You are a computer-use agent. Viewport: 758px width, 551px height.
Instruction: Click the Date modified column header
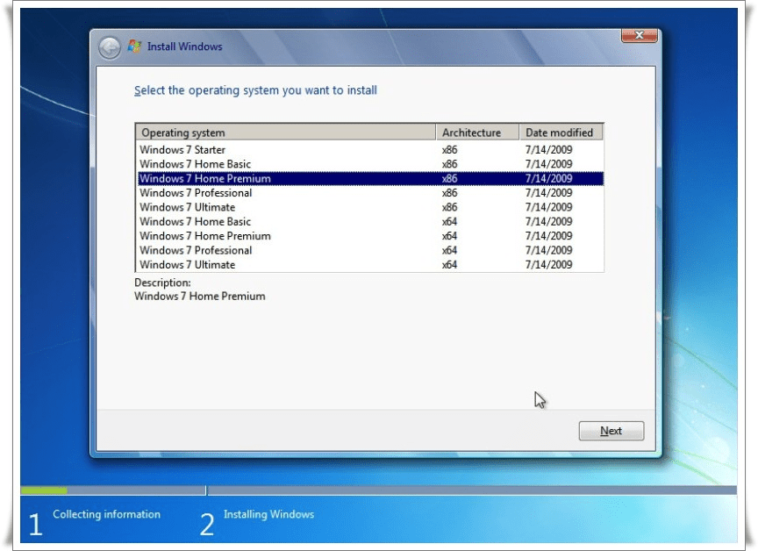point(560,132)
